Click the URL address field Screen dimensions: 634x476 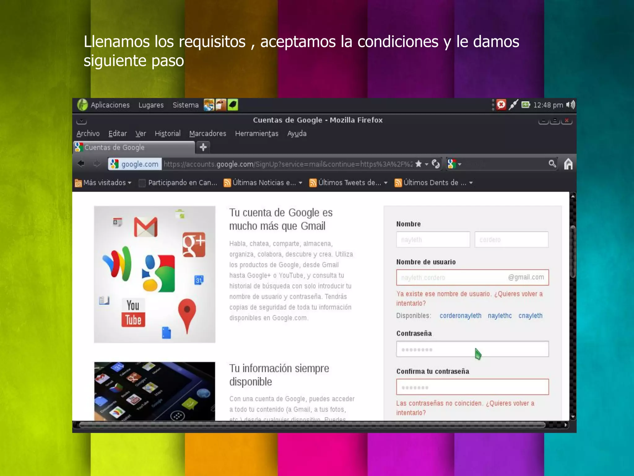(x=288, y=164)
